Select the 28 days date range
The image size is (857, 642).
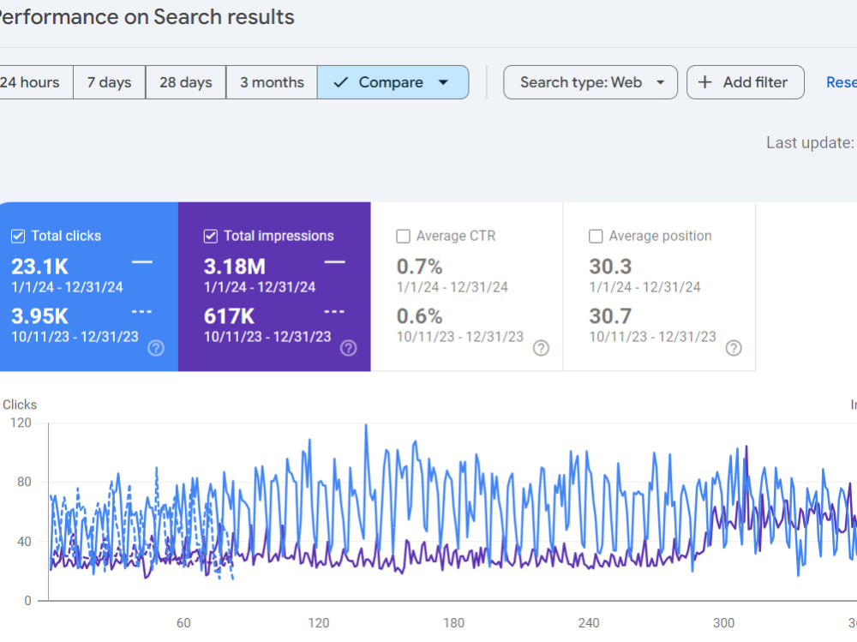tap(186, 82)
